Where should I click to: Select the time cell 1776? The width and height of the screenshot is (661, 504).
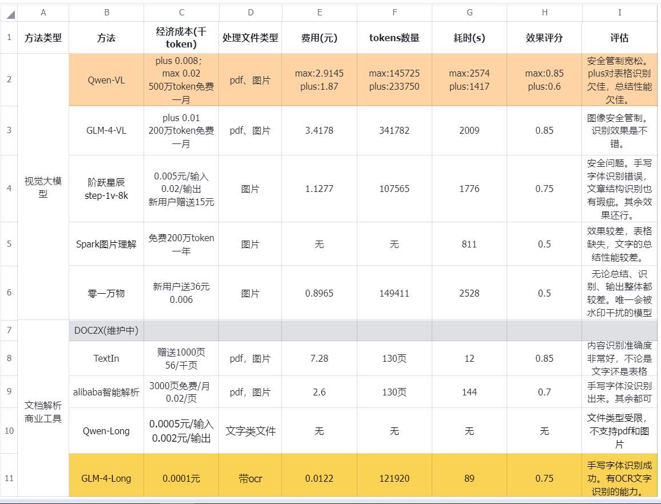point(469,189)
